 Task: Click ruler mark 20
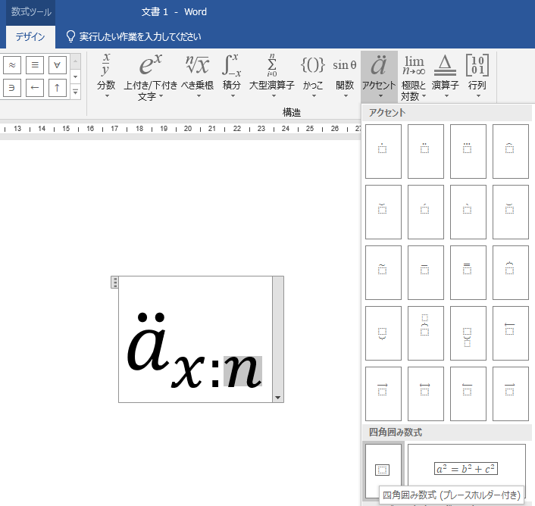click(x=188, y=129)
